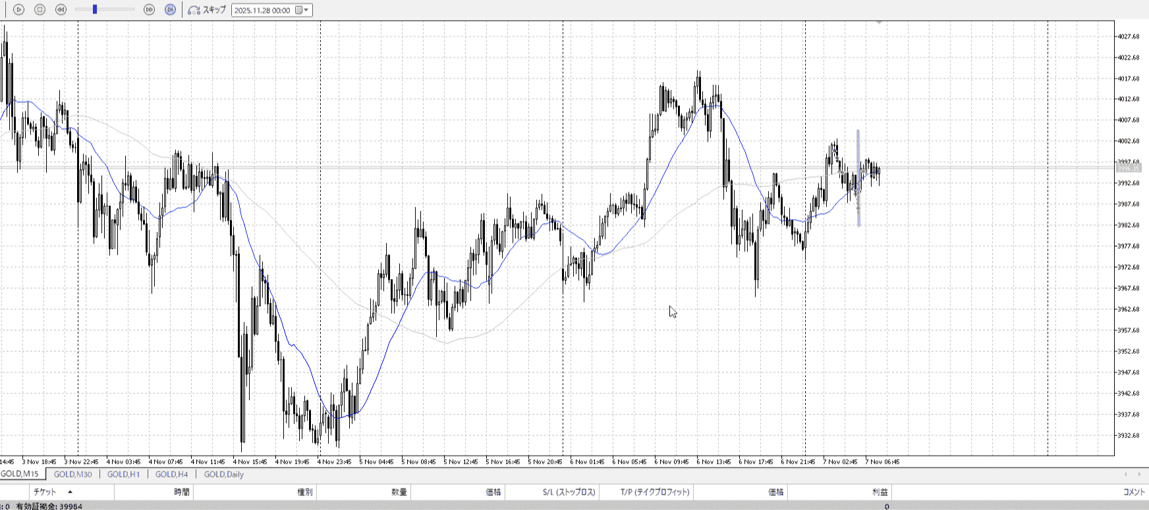The width and height of the screenshot is (1149, 510).
Task: Sort by チケット column sort arrow
Action: pyautogui.click(x=70, y=492)
